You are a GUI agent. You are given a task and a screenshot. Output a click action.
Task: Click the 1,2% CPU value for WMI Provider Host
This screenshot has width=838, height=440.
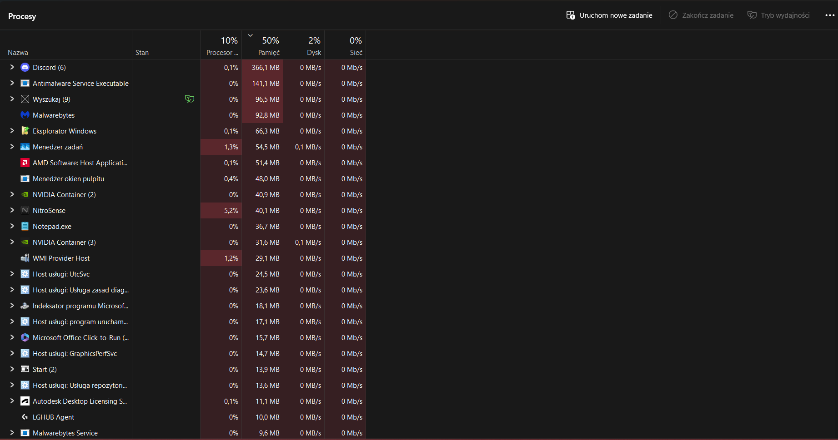pos(231,258)
